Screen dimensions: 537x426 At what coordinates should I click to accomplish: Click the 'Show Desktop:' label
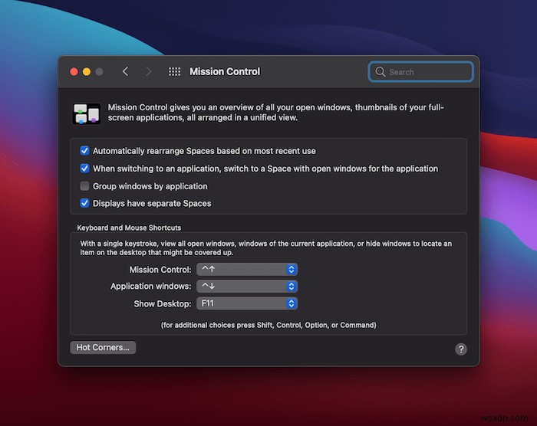[163, 303]
